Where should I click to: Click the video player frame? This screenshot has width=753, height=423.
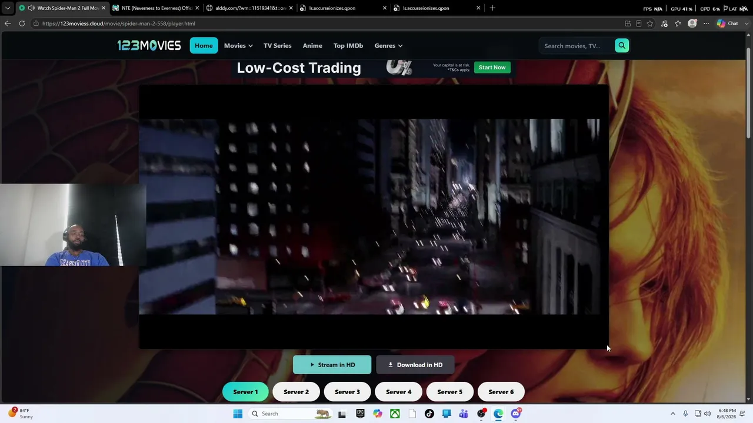tap(374, 217)
